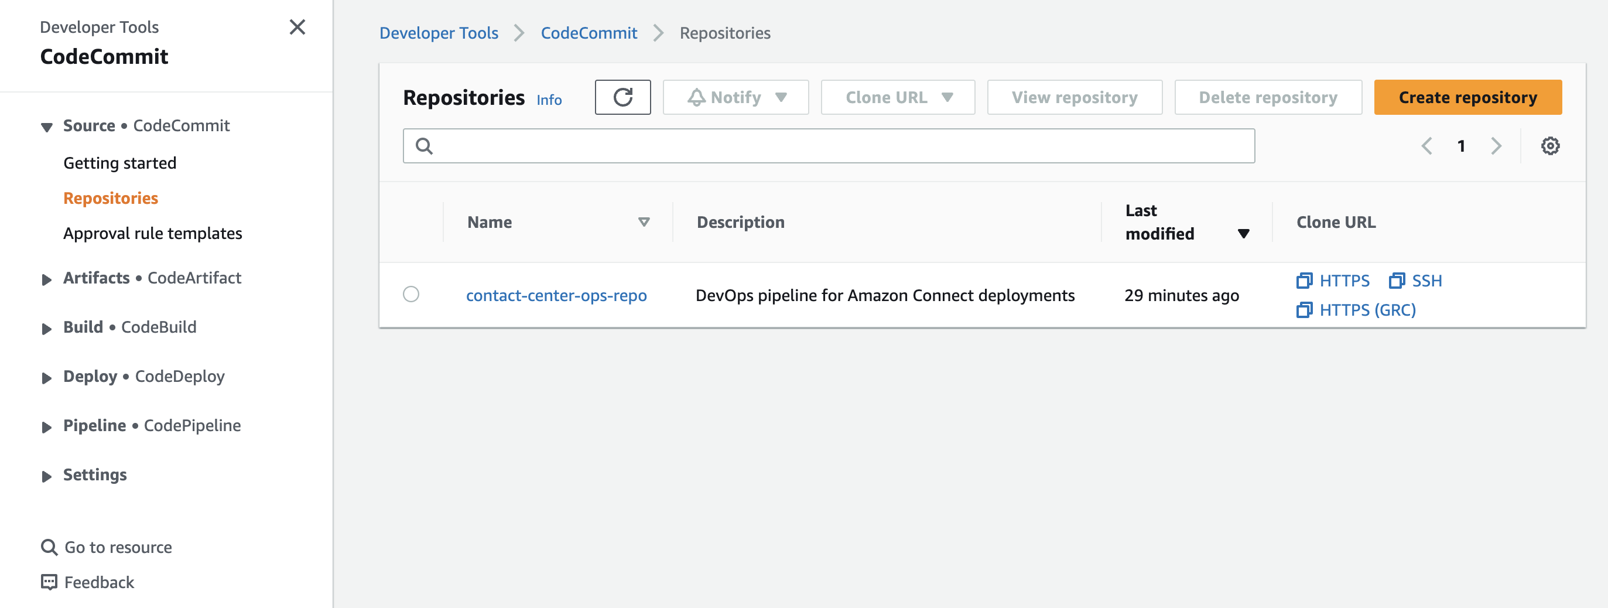Click the magnifier icon in repository search
Screen dimensions: 1608x608
point(425,146)
